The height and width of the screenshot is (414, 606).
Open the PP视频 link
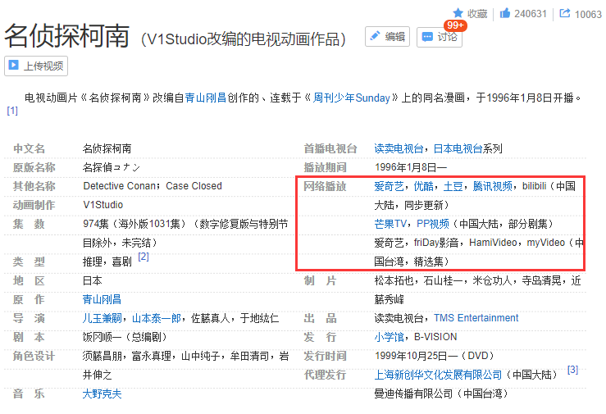433,224
